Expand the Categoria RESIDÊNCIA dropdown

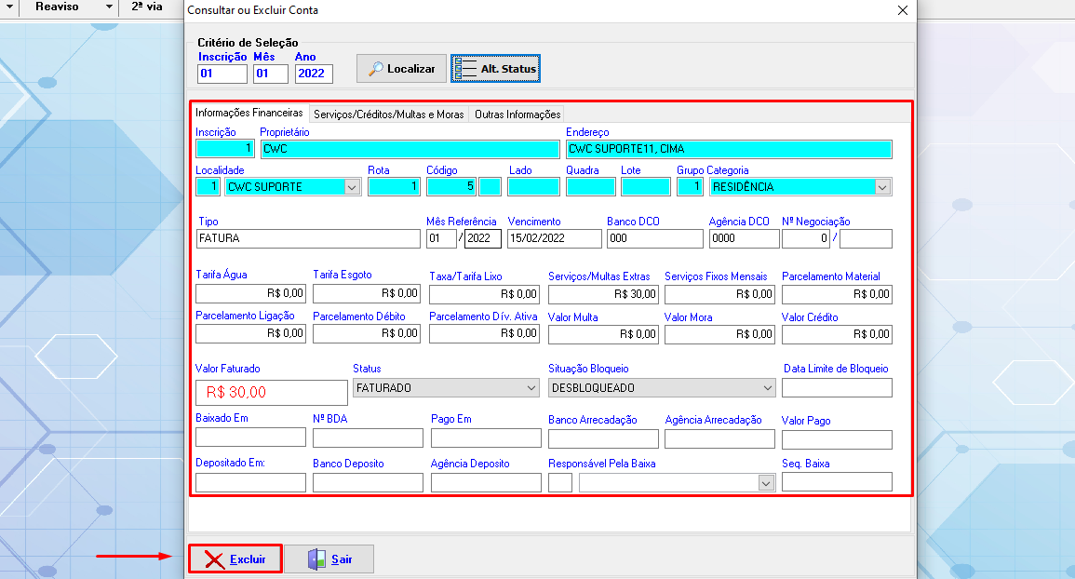pyautogui.click(x=881, y=187)
